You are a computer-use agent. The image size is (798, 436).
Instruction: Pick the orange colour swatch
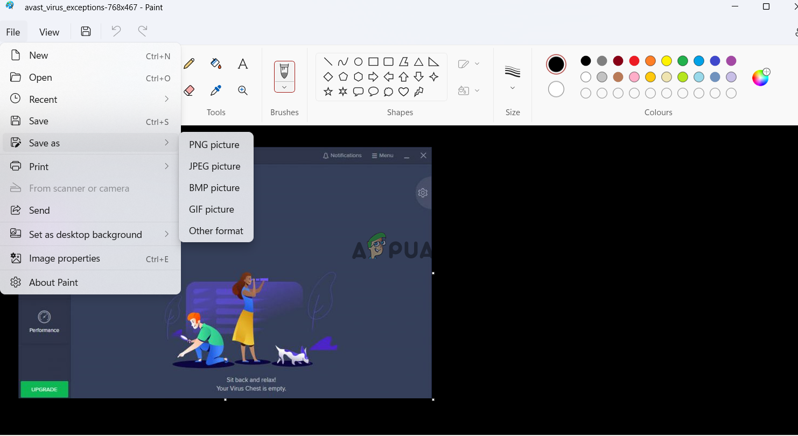coord(650,61)
